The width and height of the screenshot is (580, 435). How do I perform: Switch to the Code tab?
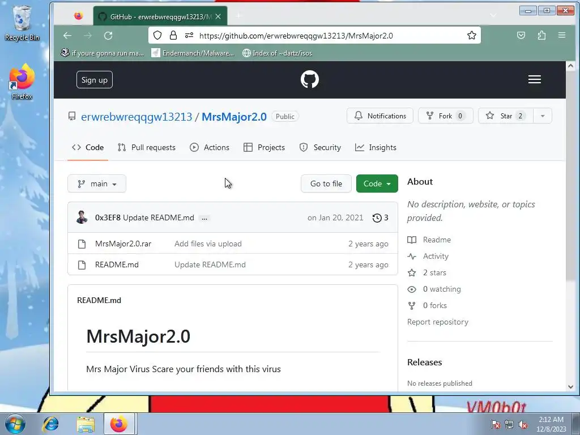tap(88, 148)
